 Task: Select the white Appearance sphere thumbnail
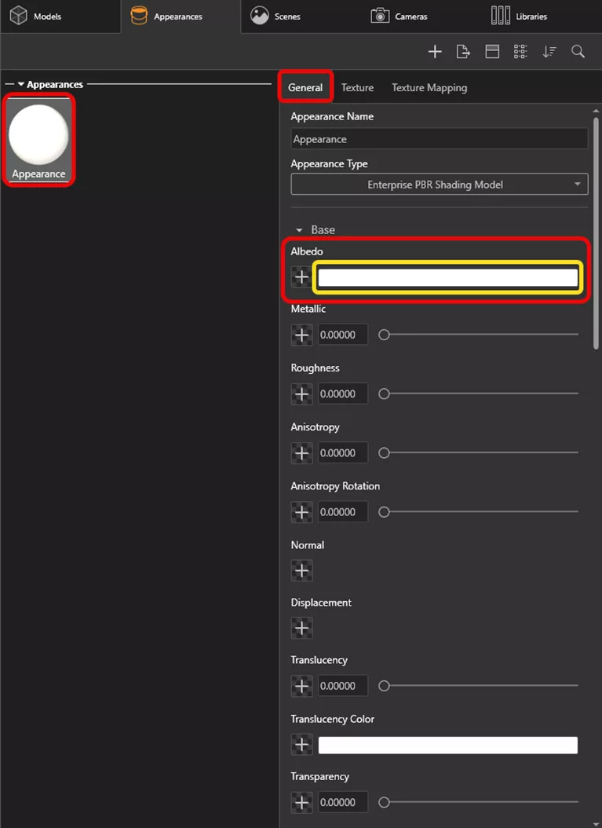click(x=38, y=135)
